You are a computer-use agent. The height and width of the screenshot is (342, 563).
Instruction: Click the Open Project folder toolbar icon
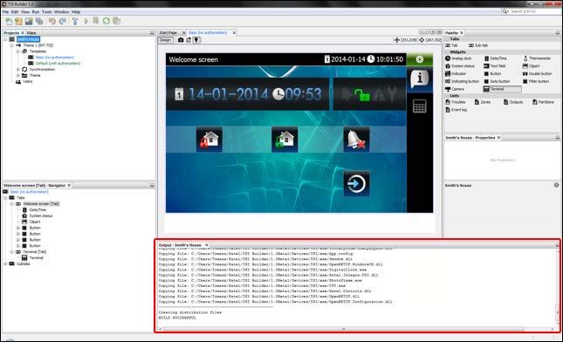tap(18, 21)
